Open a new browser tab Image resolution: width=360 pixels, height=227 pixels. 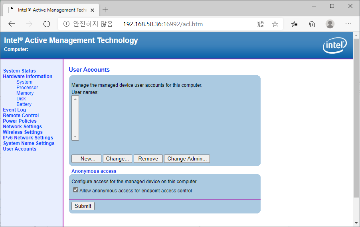pyautogui.click(x=105, y=10)
